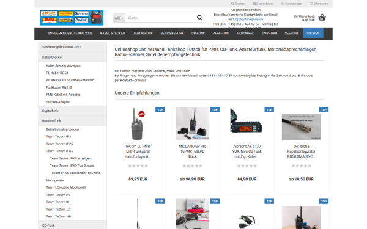Open TeCom LC PMR handheld radio image
The width and height of the screenshot is (367, 229).
click(x=138, y=124)
